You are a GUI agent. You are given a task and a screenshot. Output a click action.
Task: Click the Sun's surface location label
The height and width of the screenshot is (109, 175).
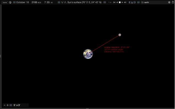tap(84, 2)
